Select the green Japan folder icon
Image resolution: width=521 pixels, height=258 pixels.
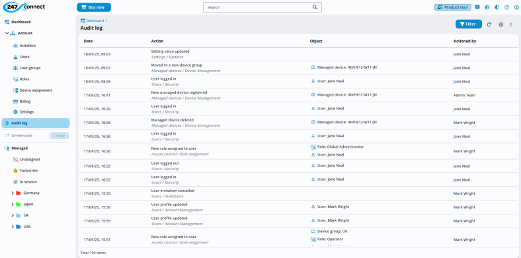pos(19,205)
